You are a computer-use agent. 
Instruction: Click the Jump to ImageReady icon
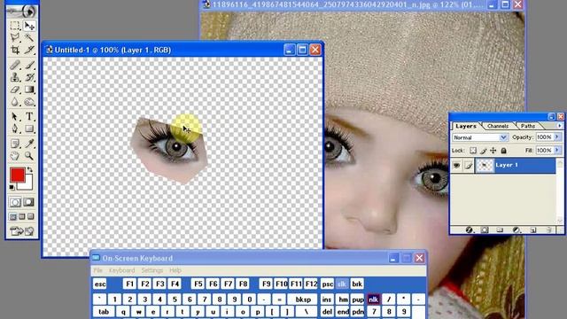(21, 230)
